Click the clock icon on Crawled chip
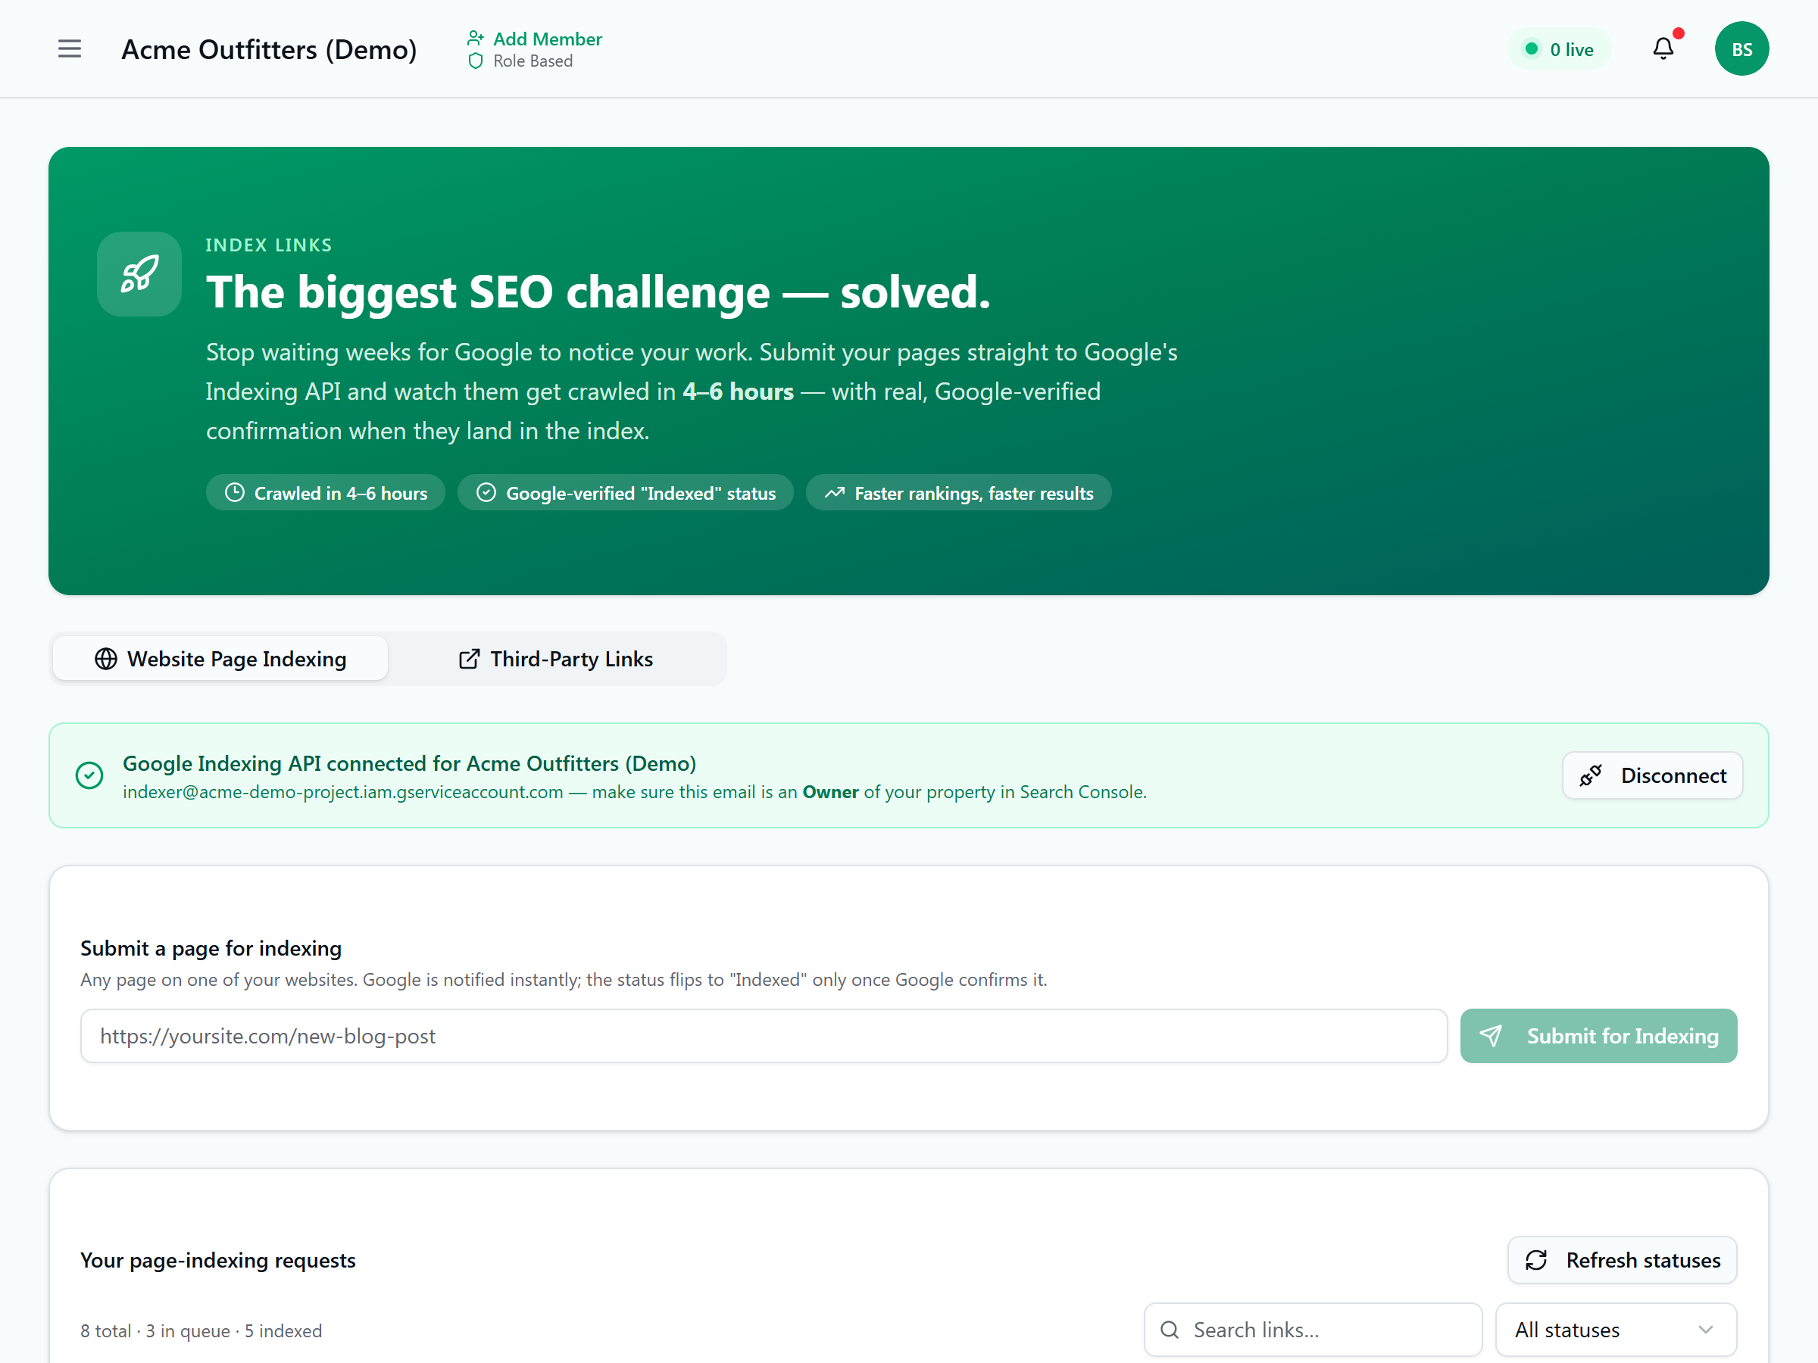 [x=235, y=493]
